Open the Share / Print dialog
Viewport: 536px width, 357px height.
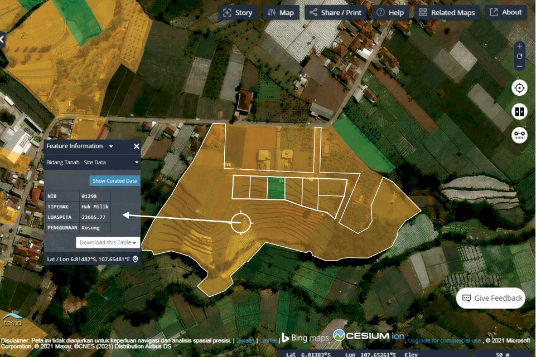point(335,13)
